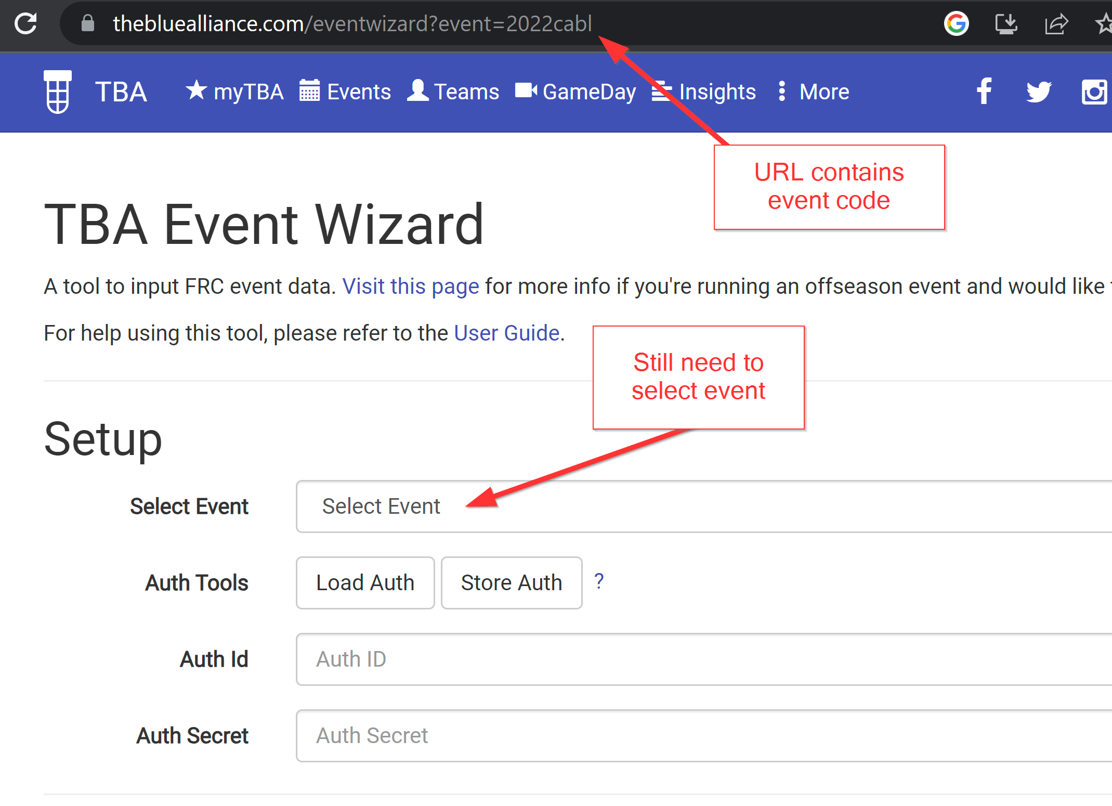The height and width of the screenshot is (806, 1112).
Task: Click the Load Auth button
Action: pos(365,582)
